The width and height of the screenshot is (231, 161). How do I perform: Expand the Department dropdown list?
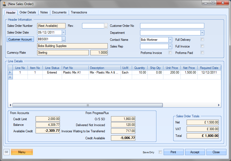[x=202, y=33]
